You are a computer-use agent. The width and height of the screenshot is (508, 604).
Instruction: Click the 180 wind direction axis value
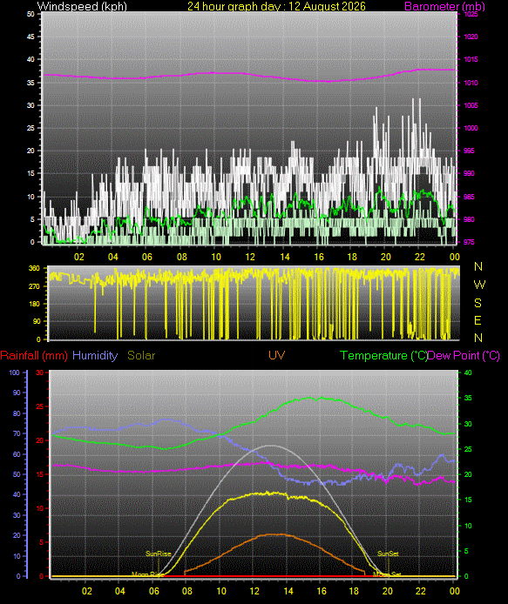point(34,304)
